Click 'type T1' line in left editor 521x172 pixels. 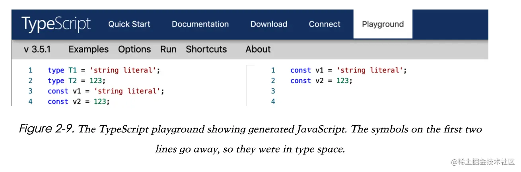tap(104, 71)
